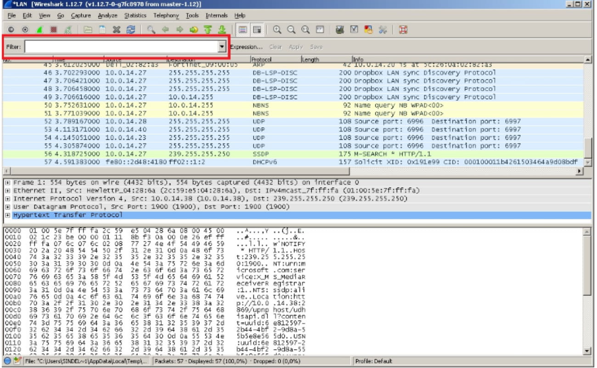This screenshot has height=368, width=597.
Task: Open the capture interfaces list icon
Action: point(11,30)
